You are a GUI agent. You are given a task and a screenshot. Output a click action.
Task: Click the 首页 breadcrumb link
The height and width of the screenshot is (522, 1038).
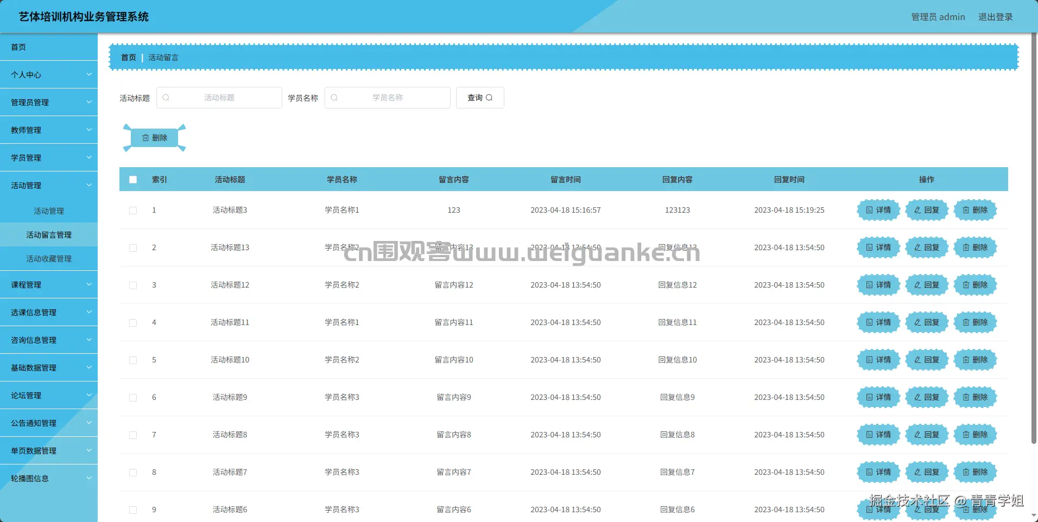tap(129, 58)
